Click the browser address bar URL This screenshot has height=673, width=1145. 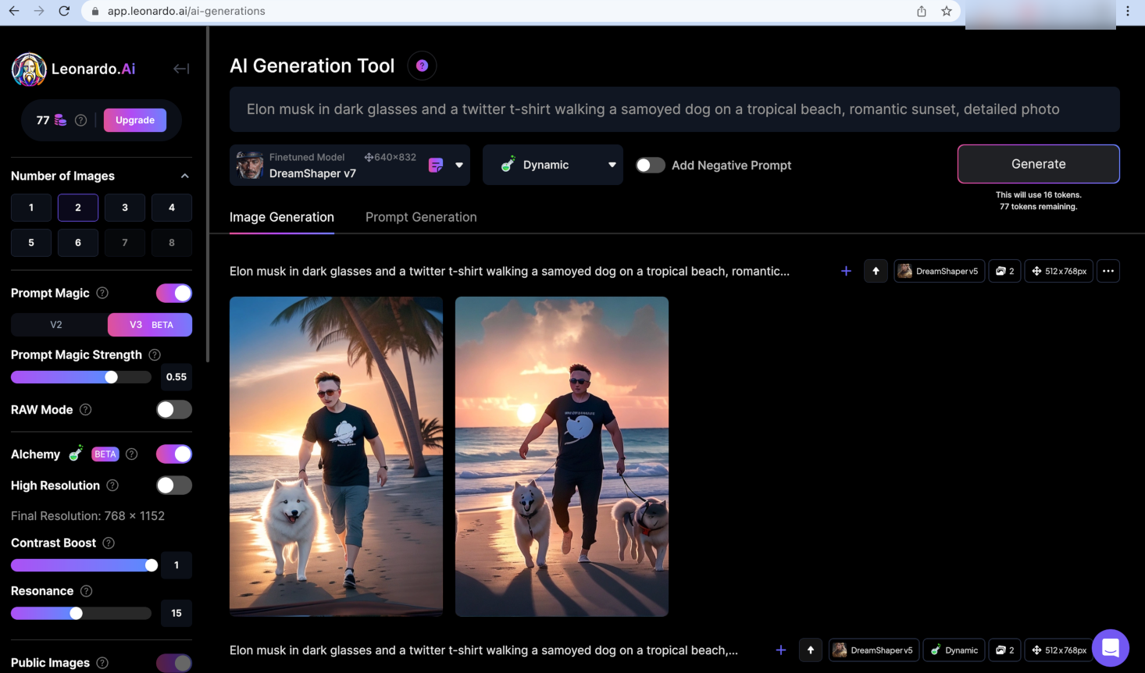187,11
